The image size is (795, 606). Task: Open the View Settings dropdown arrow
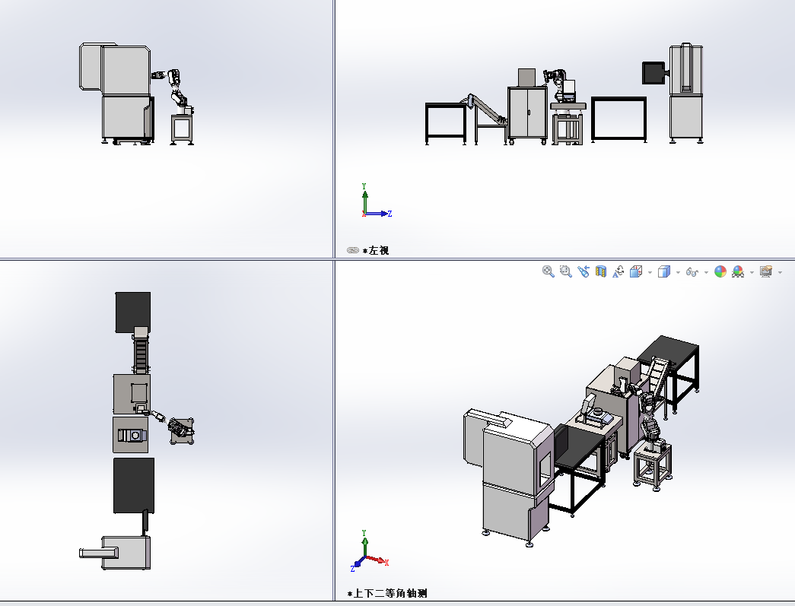[780, 272]
